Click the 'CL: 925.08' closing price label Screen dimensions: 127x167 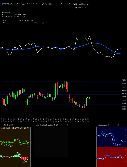(x=47, y=5)
